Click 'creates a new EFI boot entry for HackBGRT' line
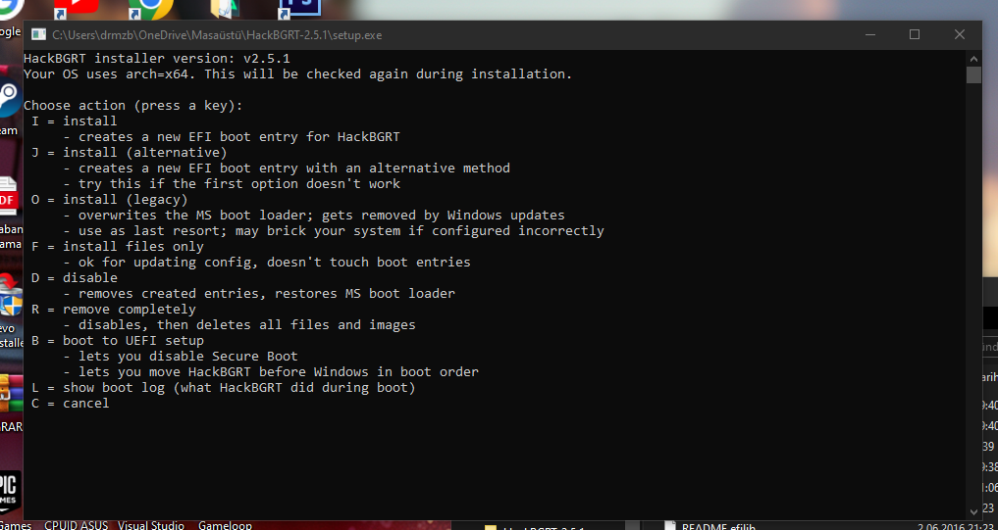Image resolution: width=998 pixels, height=530 pixels. coord(232,136)
